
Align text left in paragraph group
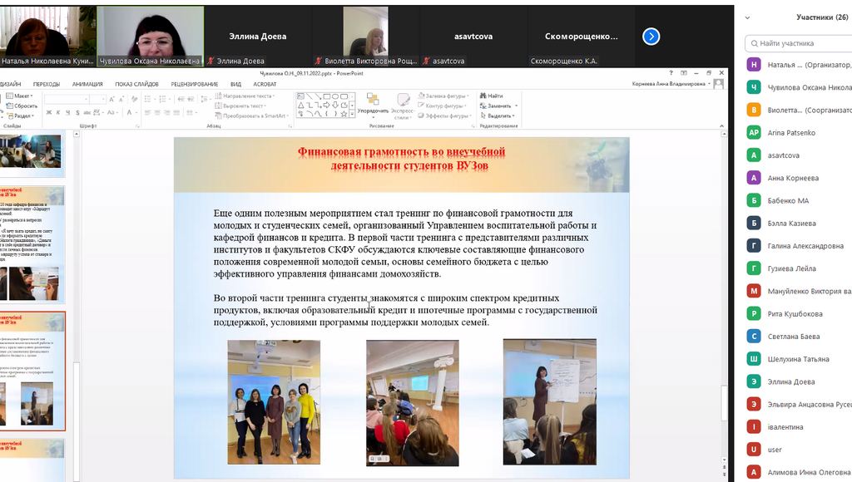[148, 113]
